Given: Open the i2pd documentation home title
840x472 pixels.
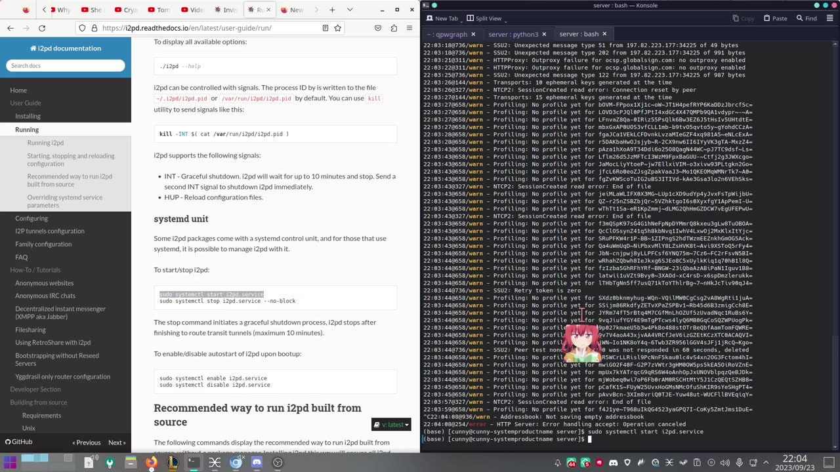Looking at the screenshot, I should (x=66, y=49).
